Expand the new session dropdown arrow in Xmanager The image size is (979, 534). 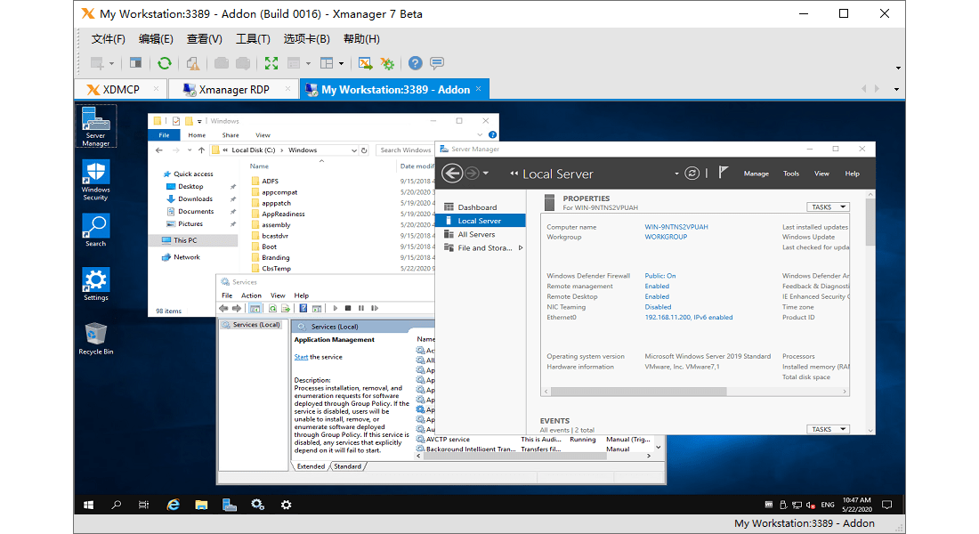(111, 62)
